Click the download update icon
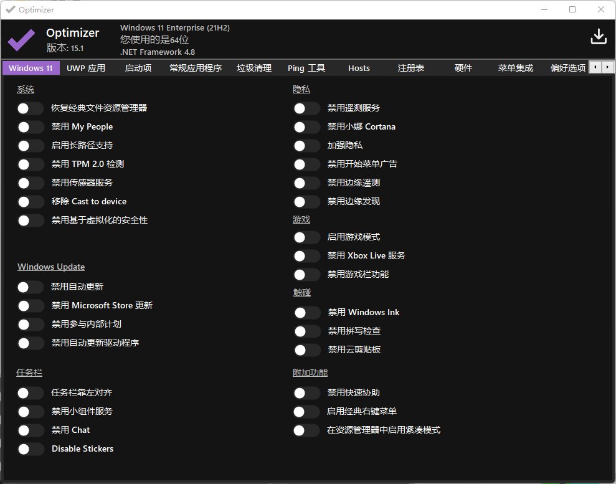This screenshot has width=616, height=484. [x=599, y=37]
